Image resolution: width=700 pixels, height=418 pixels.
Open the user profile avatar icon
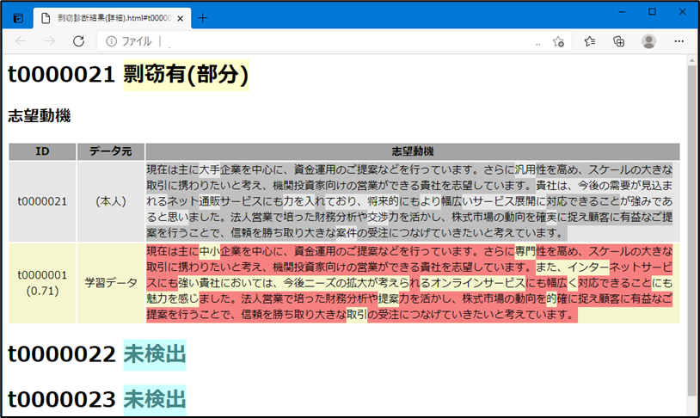[x=648, y=41]
